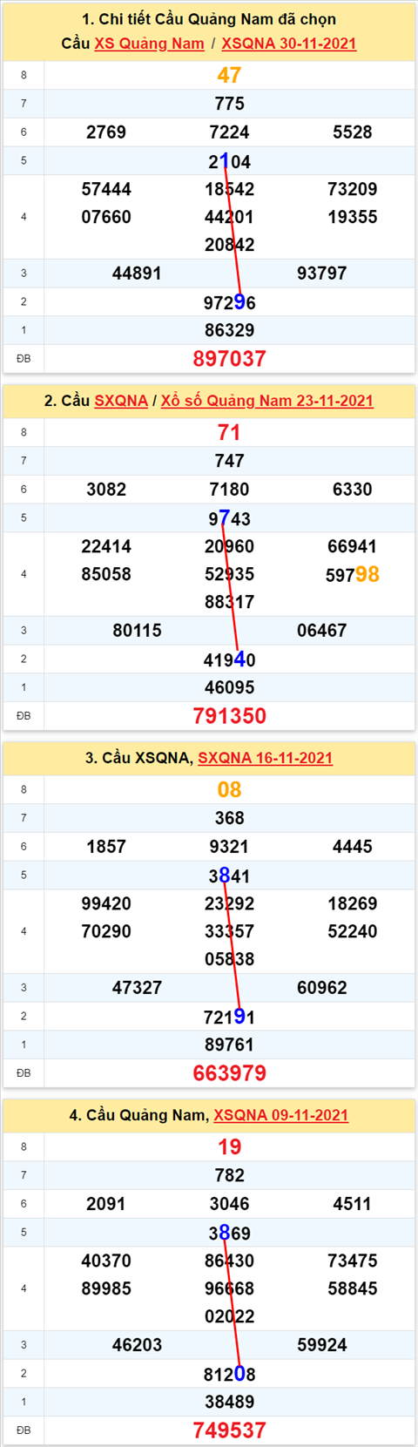Click the number 1857
Screen dimensions: 418x1447
tap(106, 847)
